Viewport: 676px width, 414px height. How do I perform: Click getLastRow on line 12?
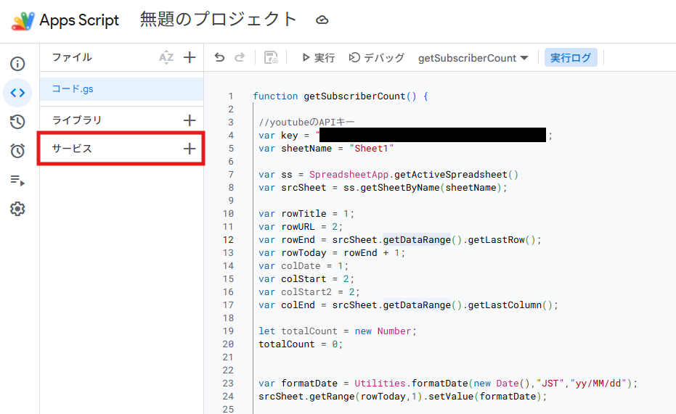pyautogui.click(x=496, y=240)
